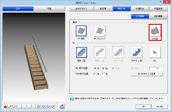Switch to 段別編集 mode tab

pos(158,16)
